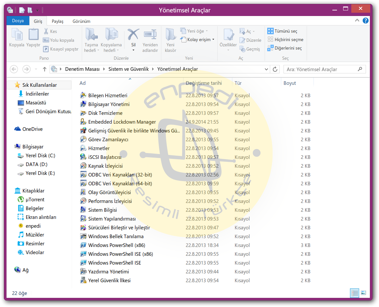Click Diğerlerini seç in the ribbon

pos(284,48)
